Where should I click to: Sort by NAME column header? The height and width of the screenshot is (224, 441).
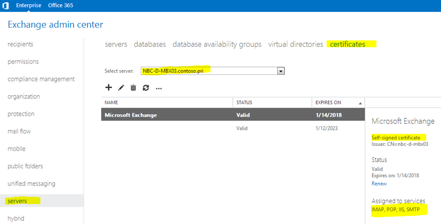[x=111, y=102]
